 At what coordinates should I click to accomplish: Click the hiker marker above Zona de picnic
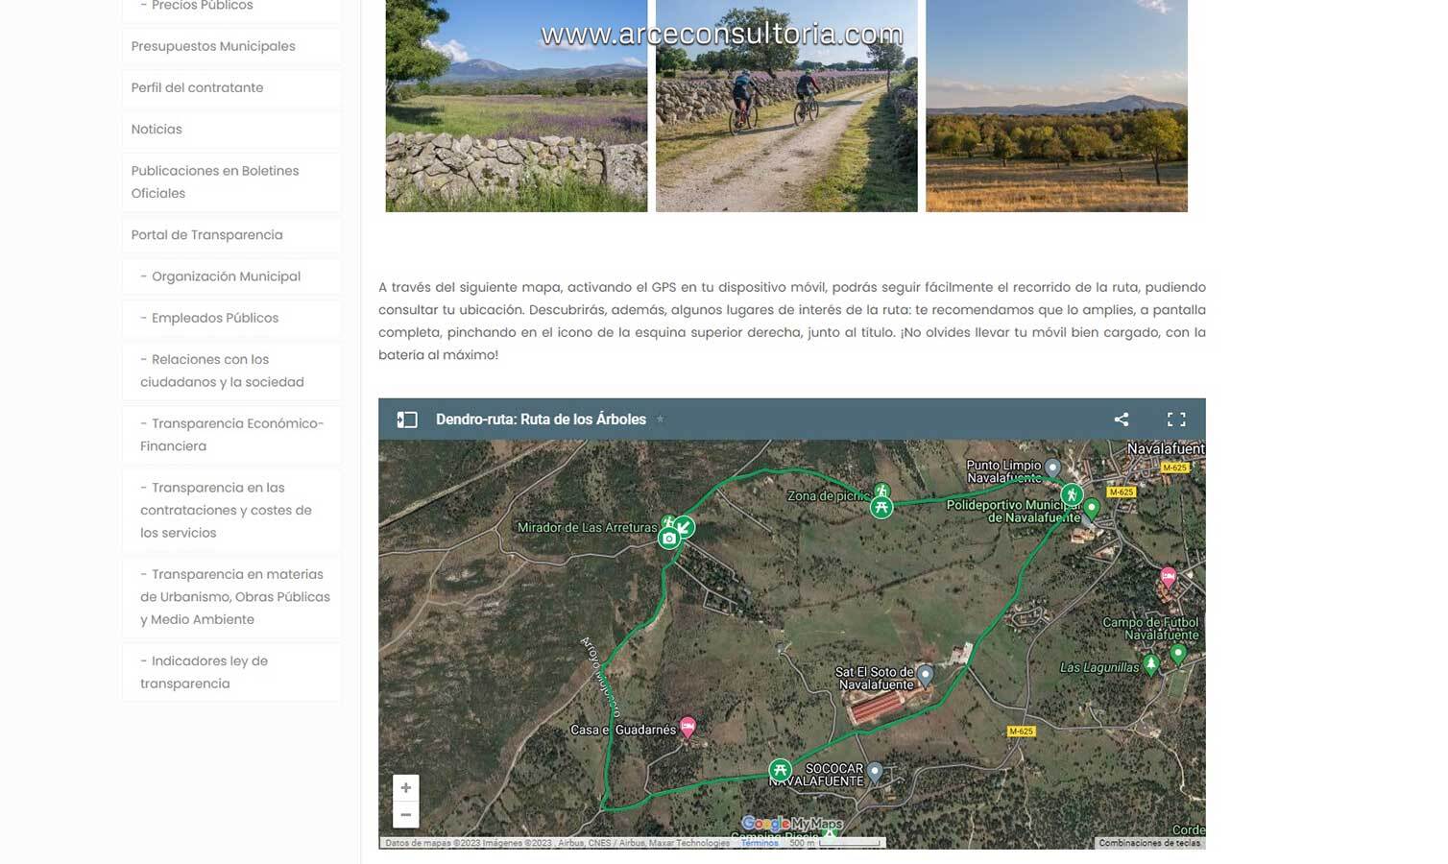tap(881, 491)
